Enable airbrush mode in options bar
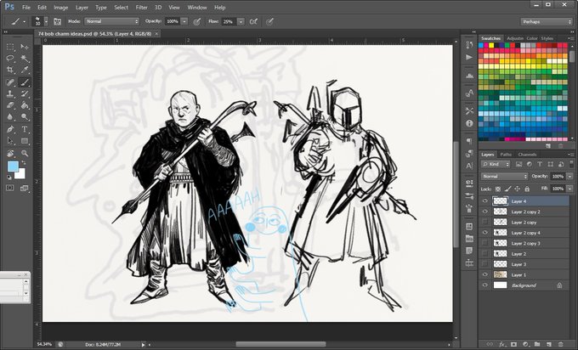Screen dimensions: 578x350 pos(253,22)
